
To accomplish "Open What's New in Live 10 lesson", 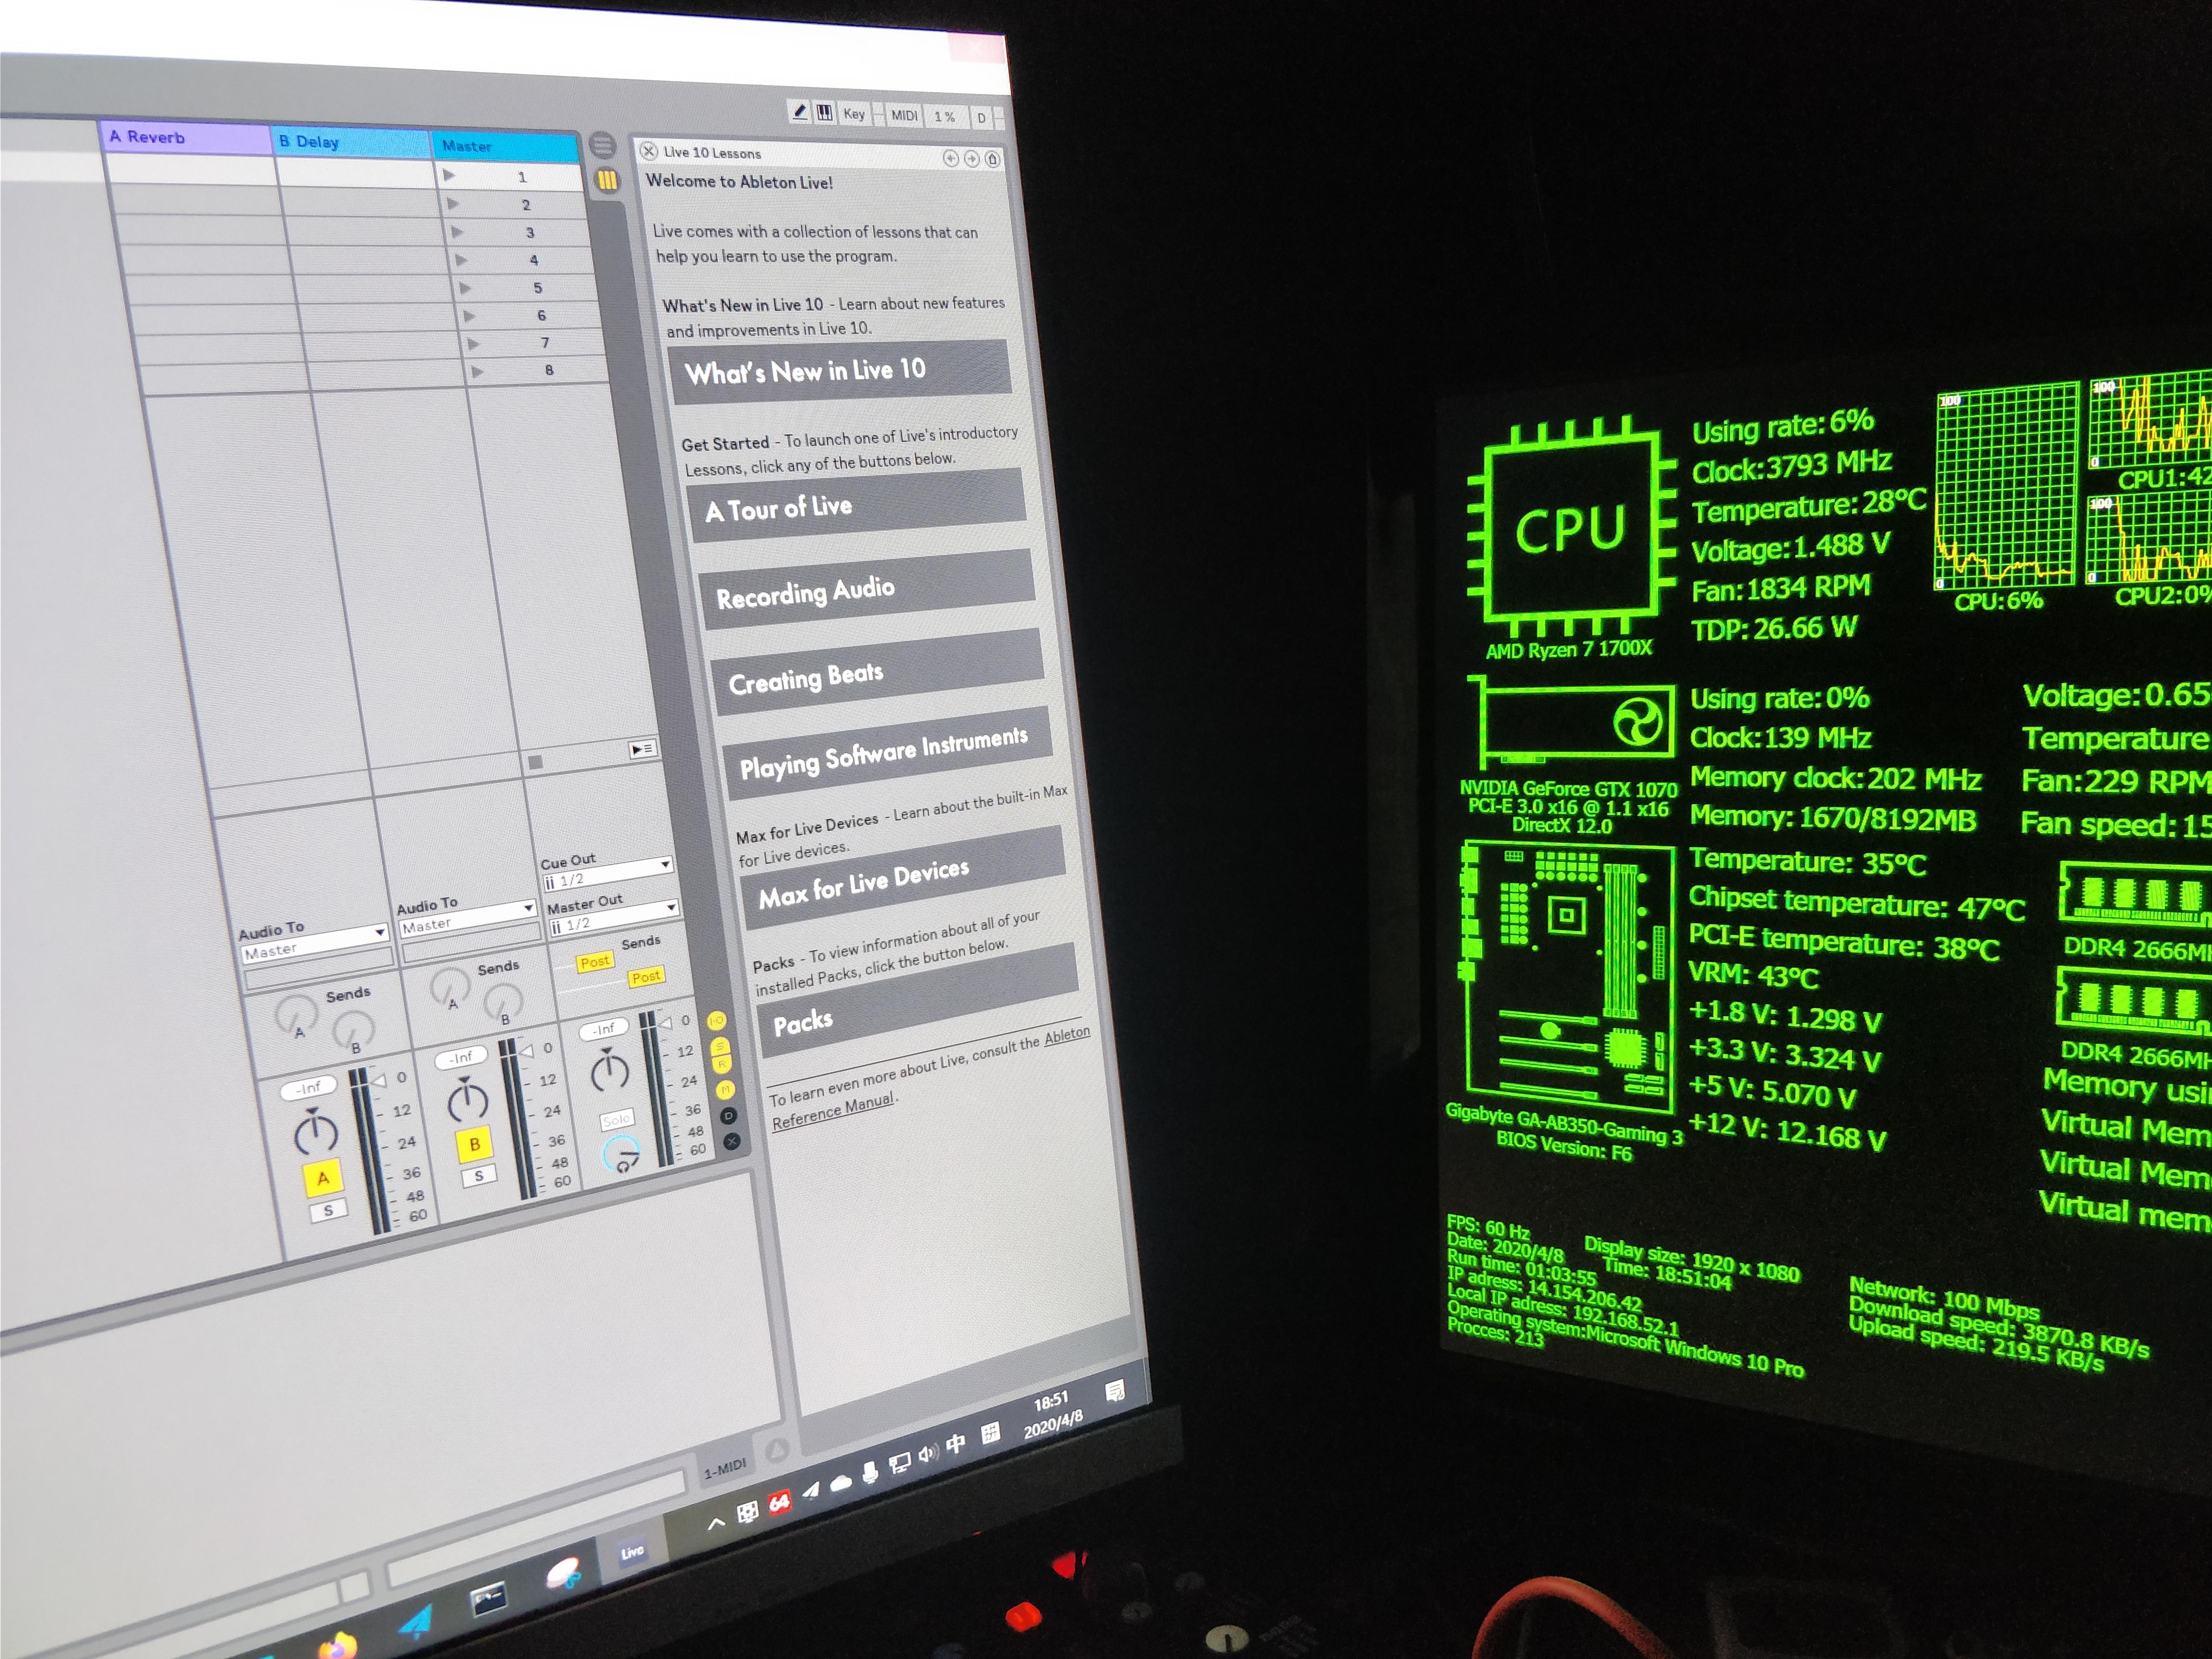I will click(840, 371).
